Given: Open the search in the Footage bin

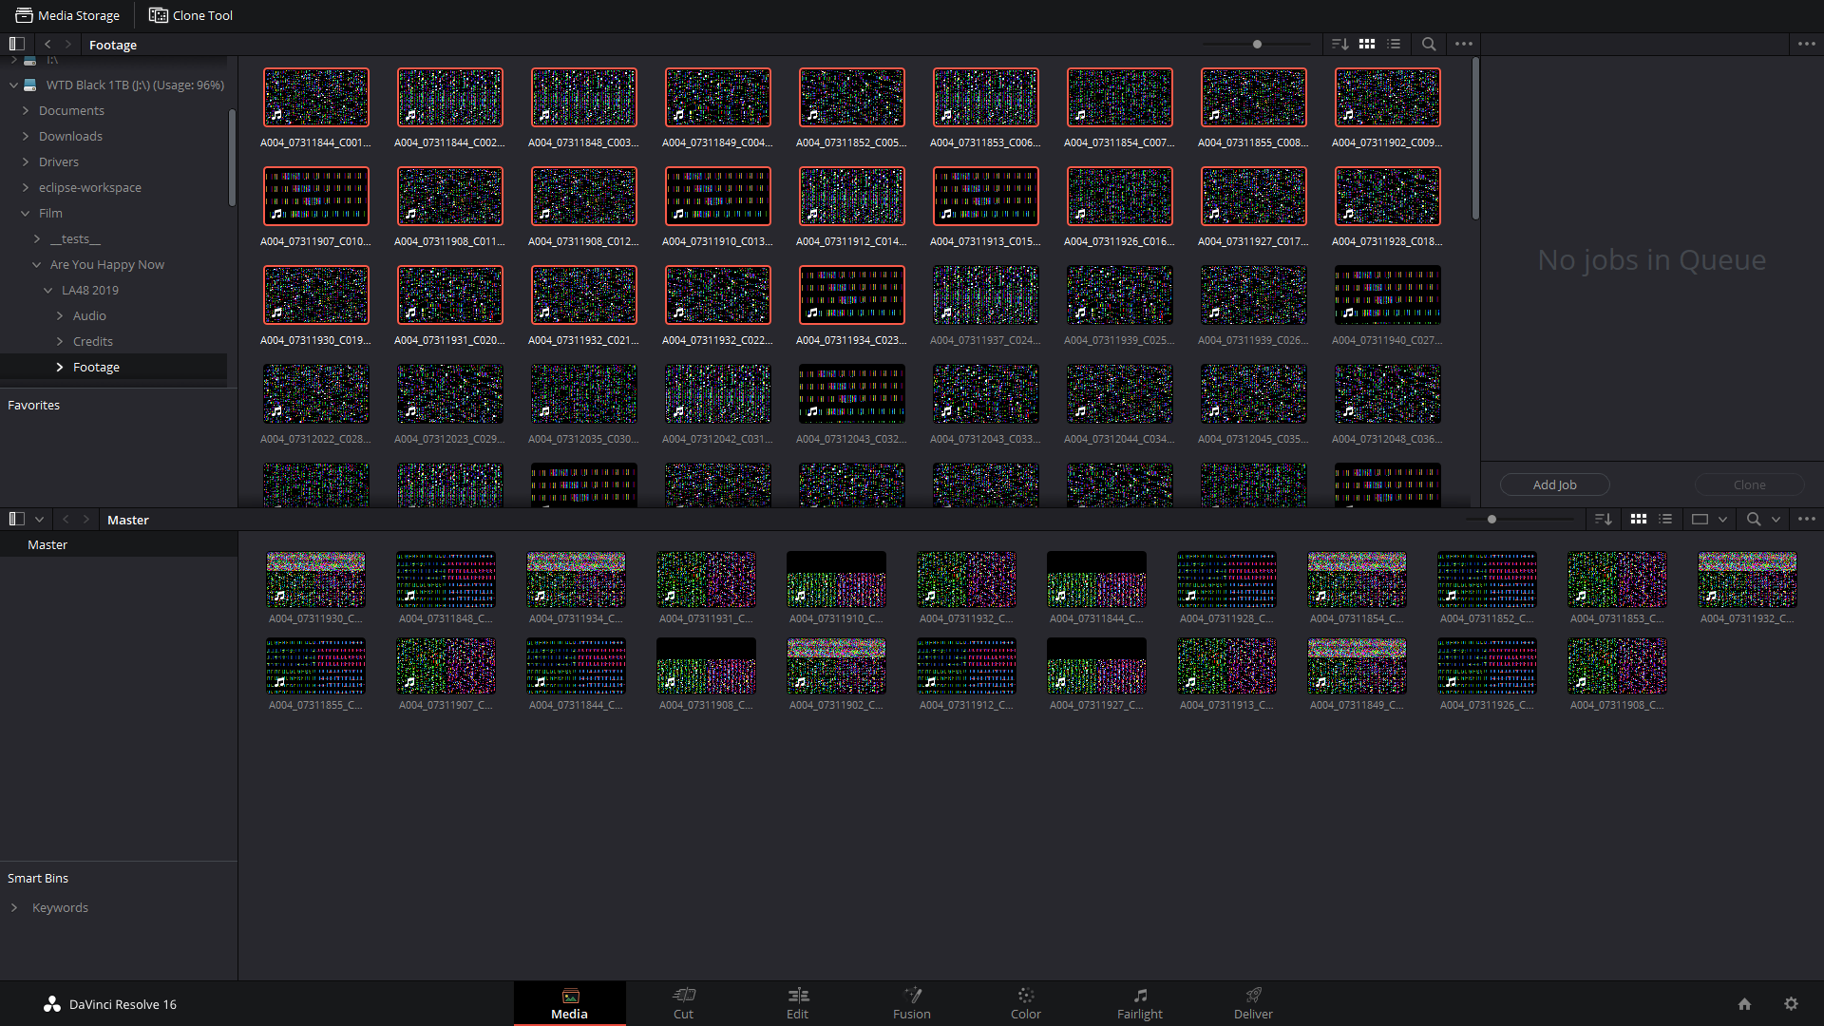Looking at the screenshot, I should (x=1429, y=44).
